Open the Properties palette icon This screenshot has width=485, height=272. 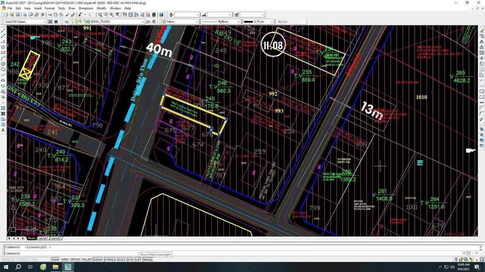[x=124, y=15]
